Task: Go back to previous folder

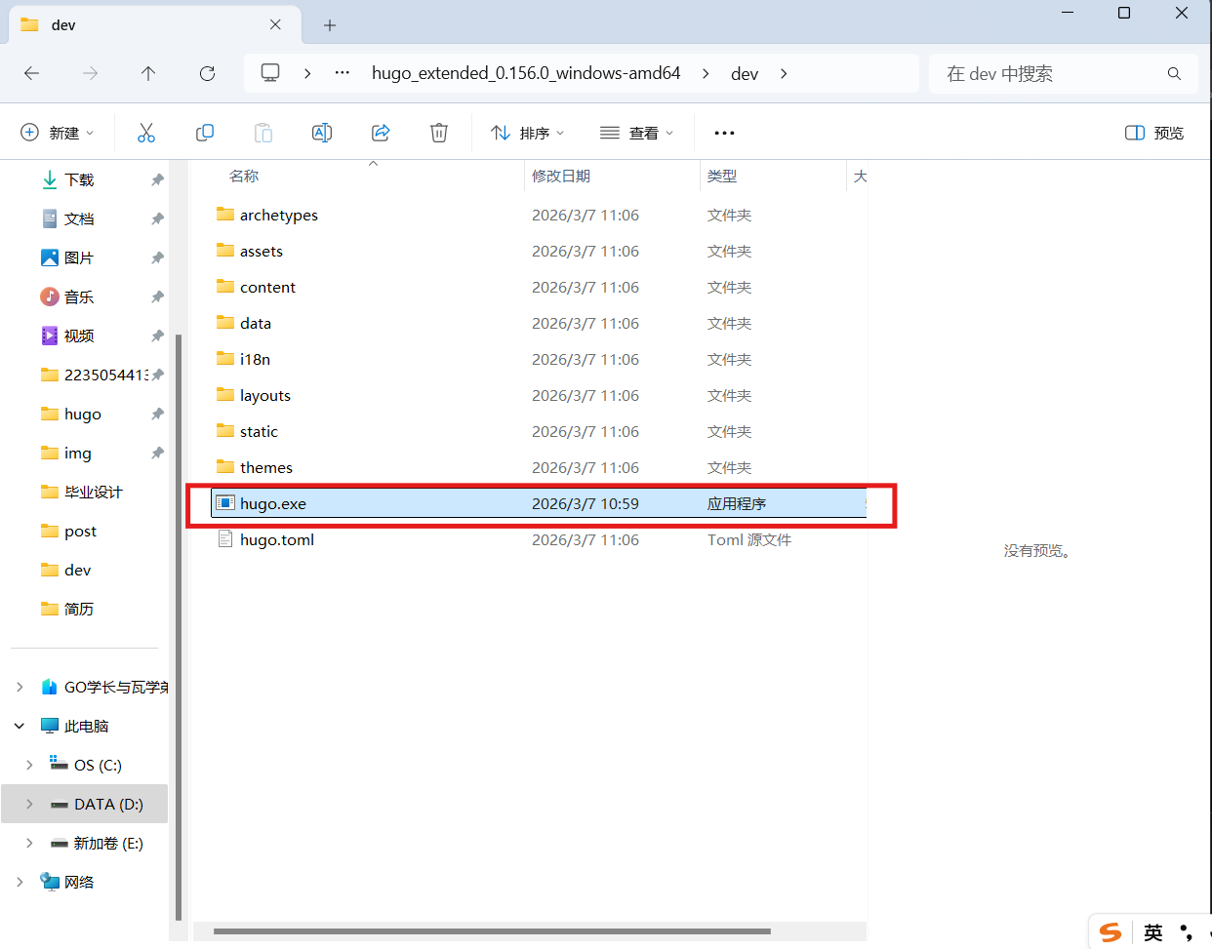Action: pos(31,73)
